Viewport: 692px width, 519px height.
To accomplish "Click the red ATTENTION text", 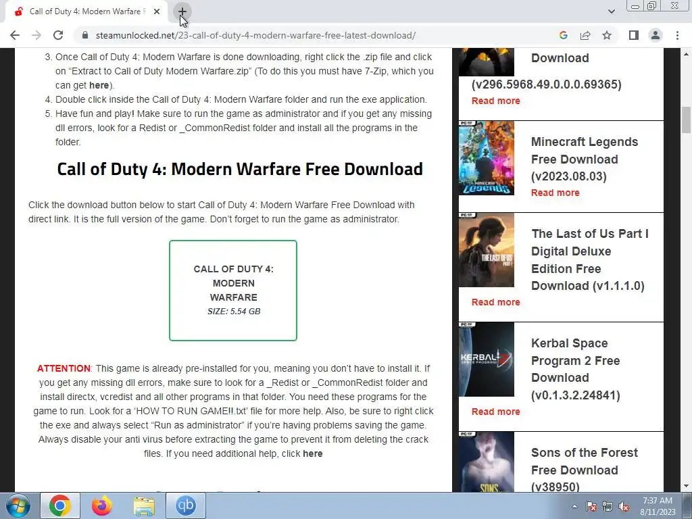I will tap(64, 368).
